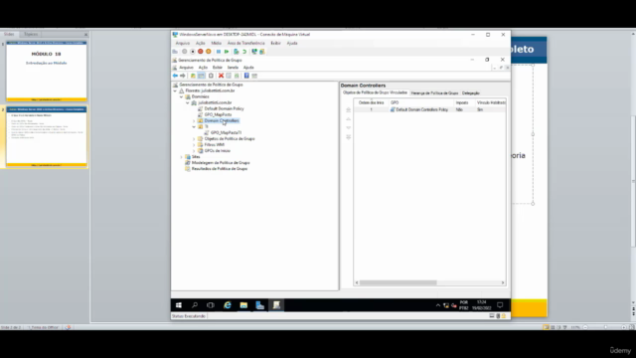Click the clipboard Copy icon in GPMC toolbar
This screenshot has height=358, width=636.
pos(211,76)
